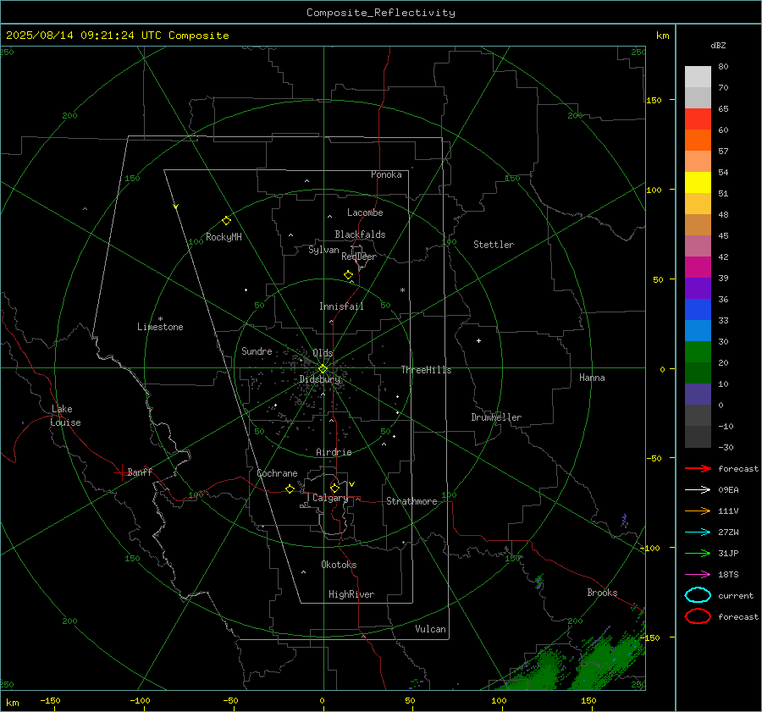The height and width of the screenshot is (712, 762).
Task: Click the Airdrie town label
Action: coord(334,452)
